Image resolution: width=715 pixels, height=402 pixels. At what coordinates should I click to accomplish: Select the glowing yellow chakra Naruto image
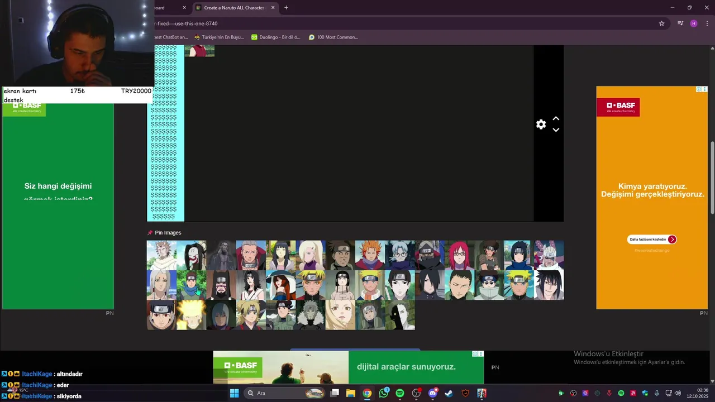(191, 315)
